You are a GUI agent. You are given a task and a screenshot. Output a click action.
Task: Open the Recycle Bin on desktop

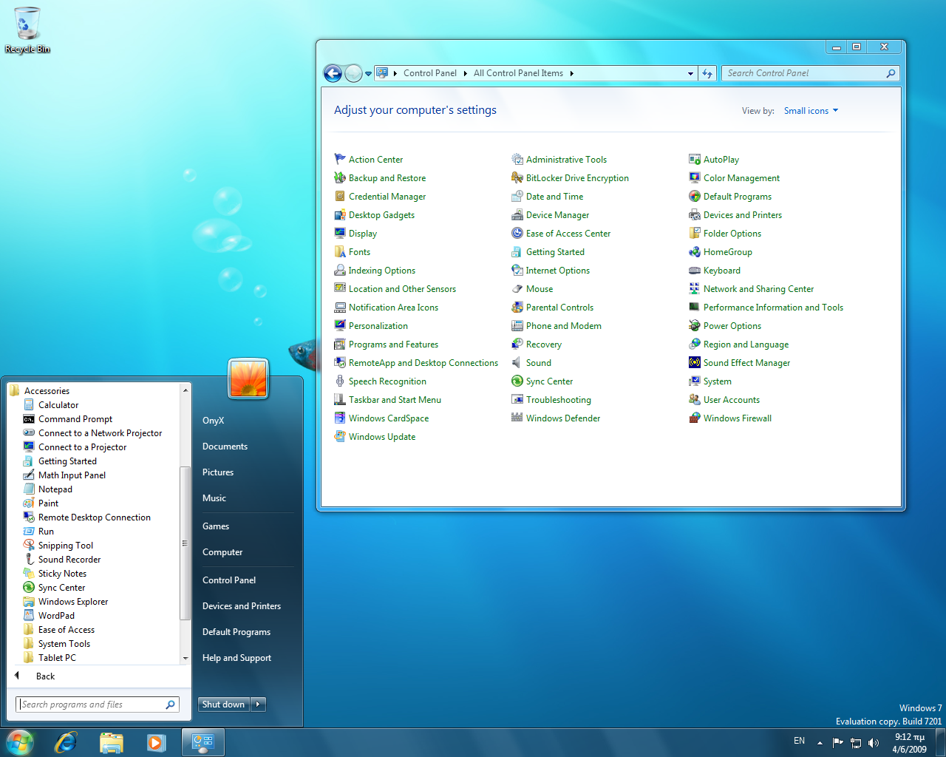[27, 30]
